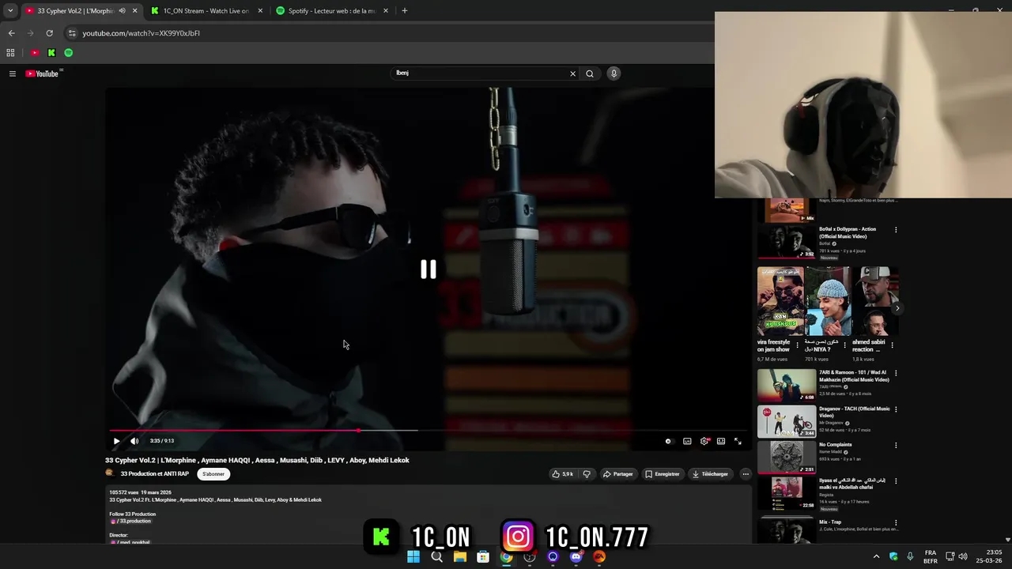This screenshot has height=569, width=1012.
Task: Show hidden system tray icons chevron
Action: 876,557
